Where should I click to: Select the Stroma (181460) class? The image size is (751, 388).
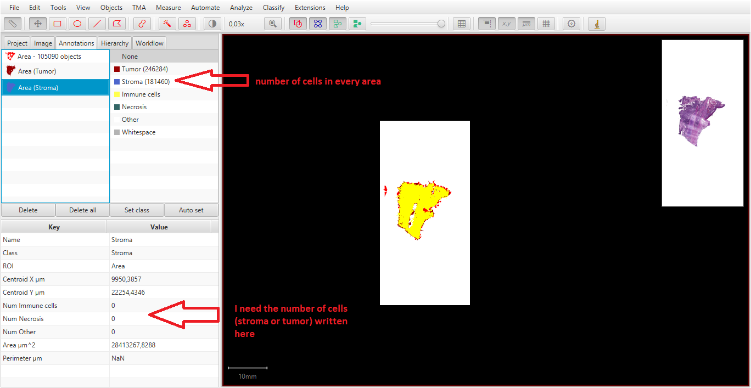point(164,82)
